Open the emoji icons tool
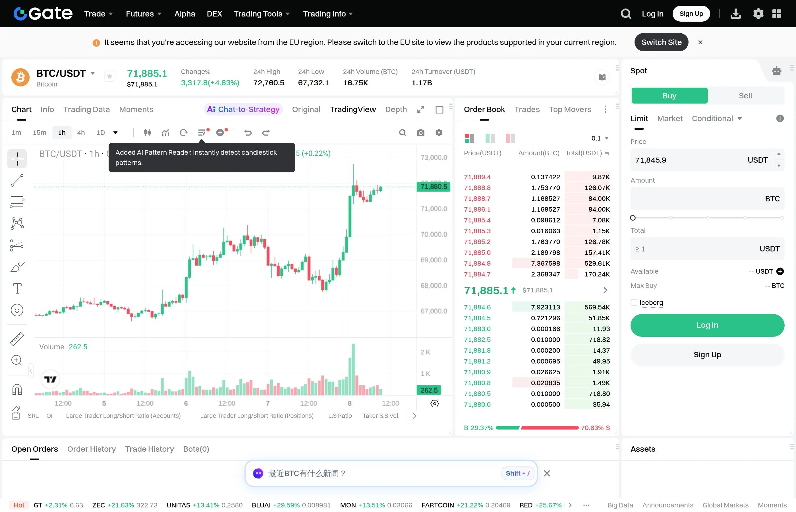Image resolution: width=796 pixels, height=512 pixels. tap(17, 310)
